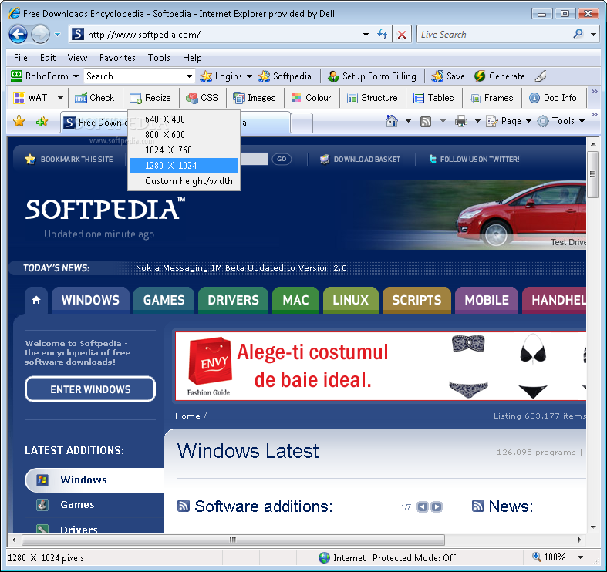607x572 pixels.
Task: Click FOLLOW US ON TWITTER link
Action: tap(474, 159)
